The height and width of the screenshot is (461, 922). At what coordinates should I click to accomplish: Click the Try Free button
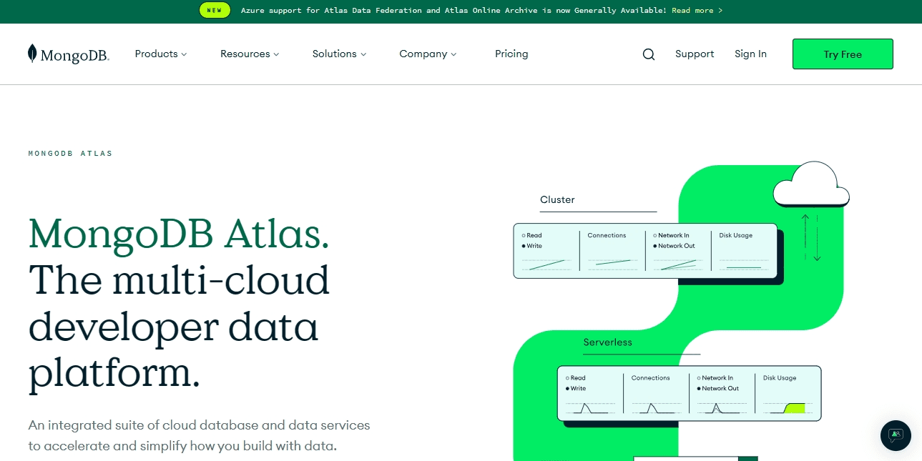(843, 54)
